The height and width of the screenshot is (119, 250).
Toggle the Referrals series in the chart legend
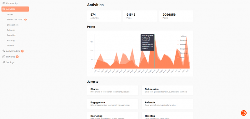pos(183,44)
